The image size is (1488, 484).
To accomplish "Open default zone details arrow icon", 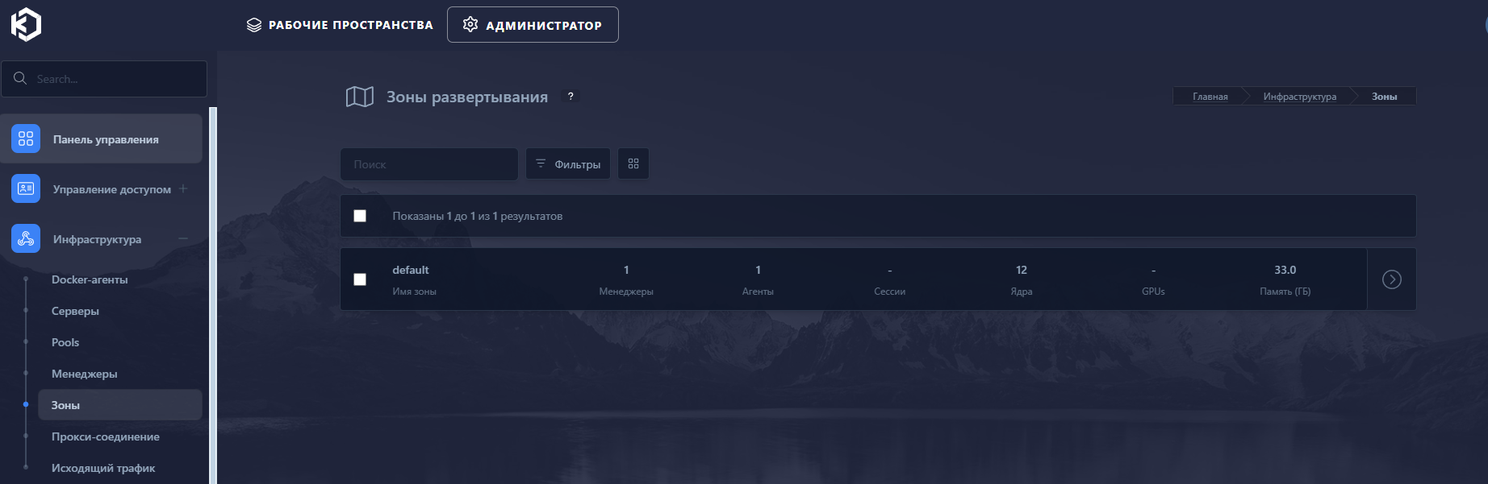I will pos(1391,279).
